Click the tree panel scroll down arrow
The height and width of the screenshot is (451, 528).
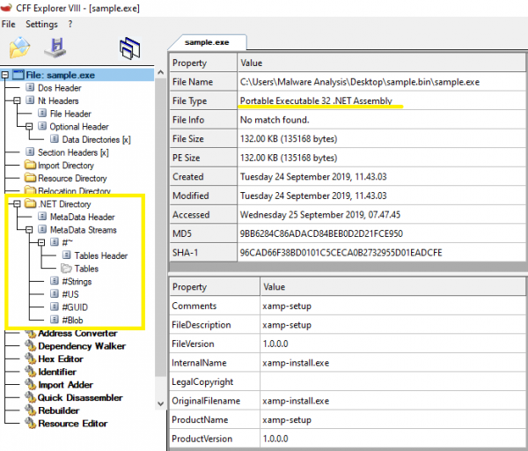pyautogui.click(x=160, y=403)
